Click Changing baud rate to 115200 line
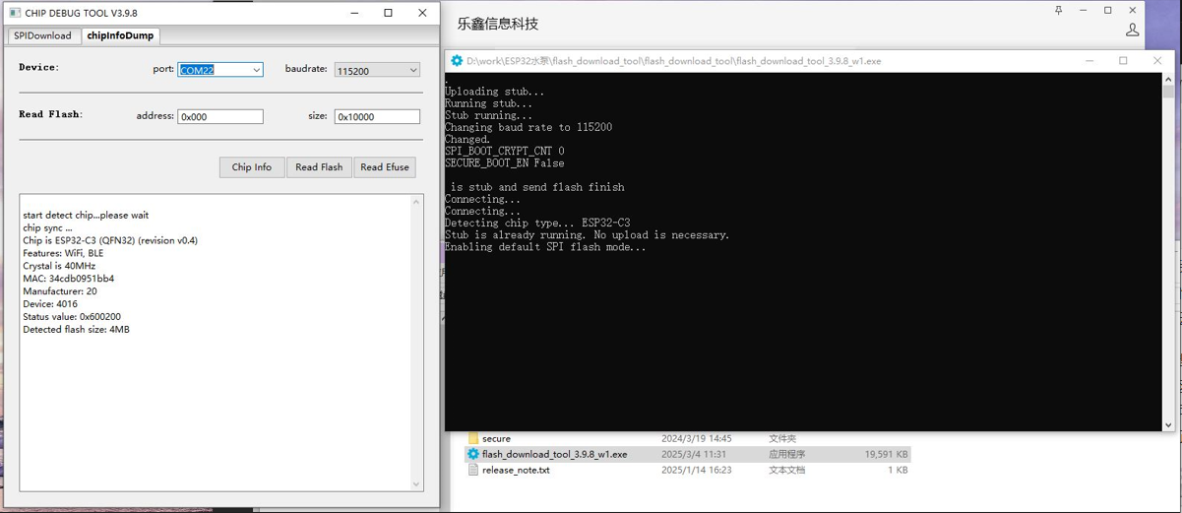1182x513 pixels. 529,127
